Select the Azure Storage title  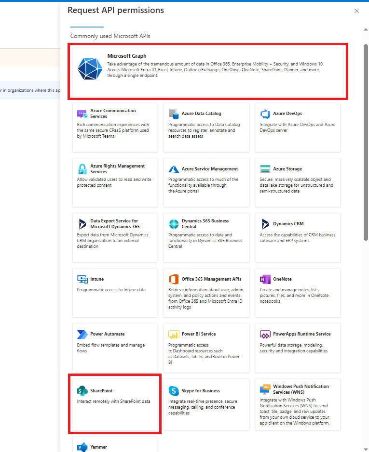click(287, 169)
